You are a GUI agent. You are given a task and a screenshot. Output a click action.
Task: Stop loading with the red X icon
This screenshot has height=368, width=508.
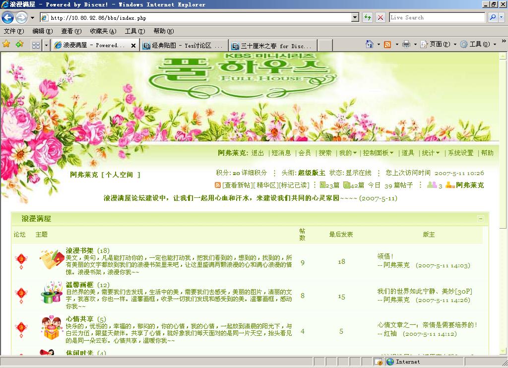click(381, 17)
